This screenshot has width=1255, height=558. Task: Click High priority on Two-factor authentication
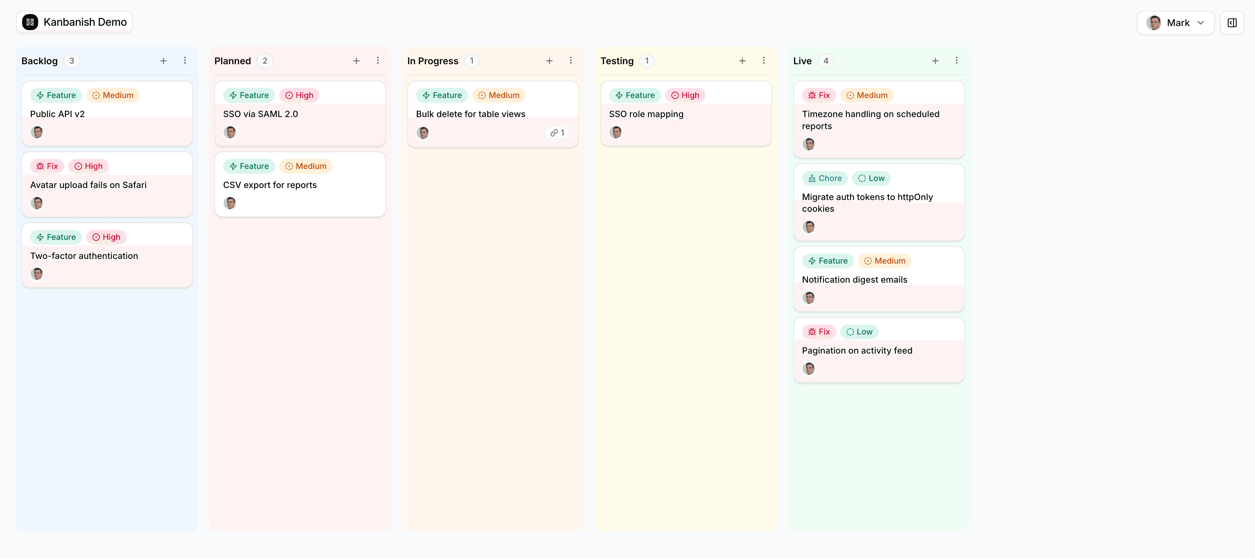[106, 238]
